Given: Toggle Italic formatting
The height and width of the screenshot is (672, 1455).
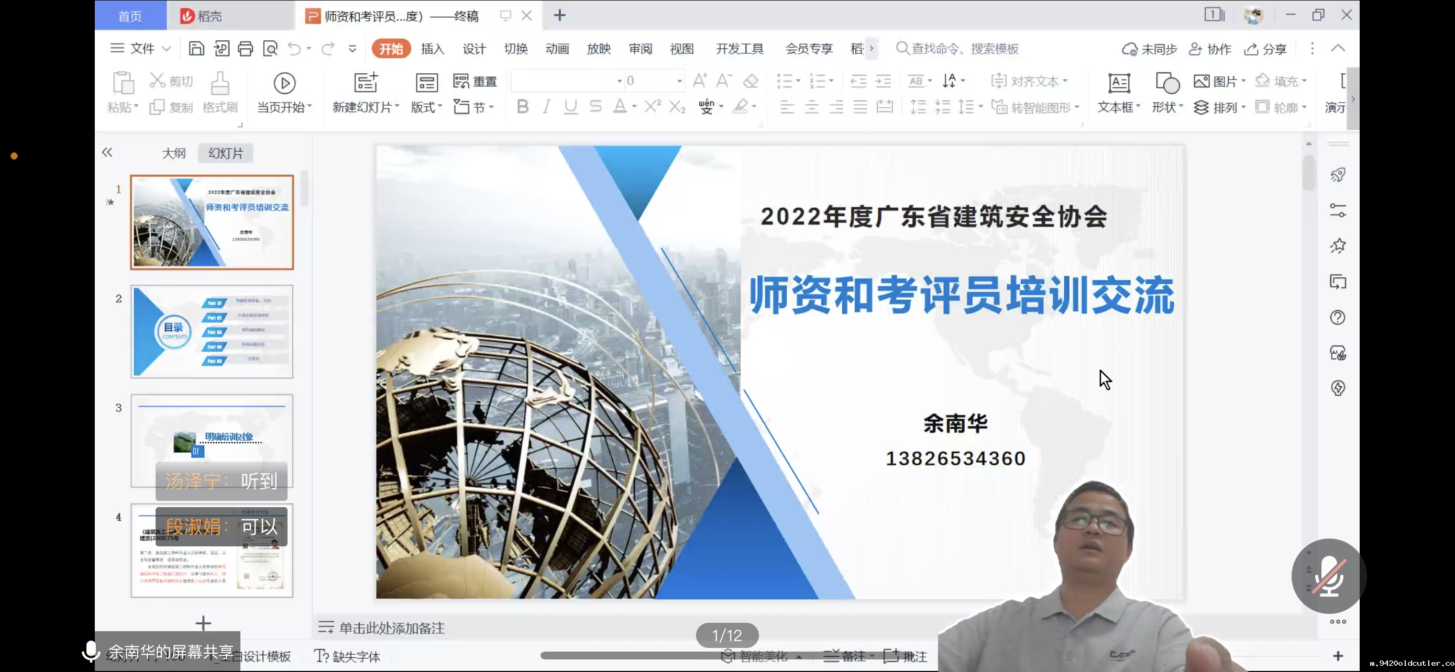Looking at the screenshot, I should pos(546,107).
